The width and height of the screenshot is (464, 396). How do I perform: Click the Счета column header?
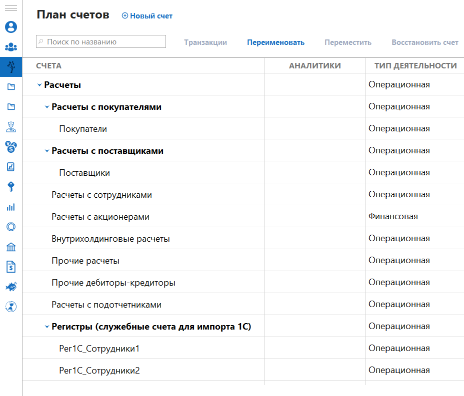(x=49, y=65)
